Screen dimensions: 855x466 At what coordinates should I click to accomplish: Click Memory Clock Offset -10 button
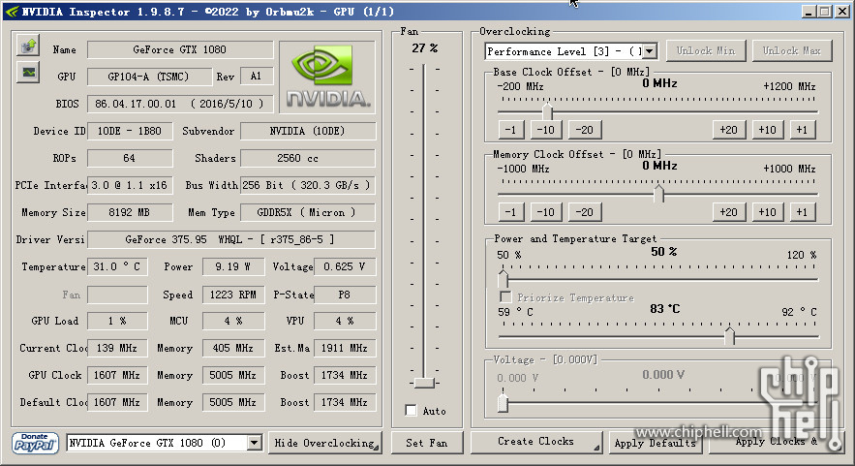coord(546,212)
